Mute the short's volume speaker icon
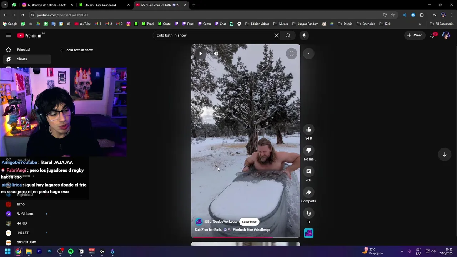 [x=216, y=54]
